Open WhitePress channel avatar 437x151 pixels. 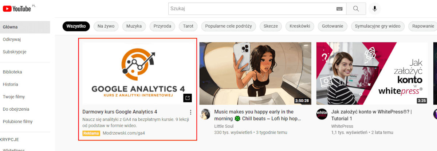[x=322, y=114]
